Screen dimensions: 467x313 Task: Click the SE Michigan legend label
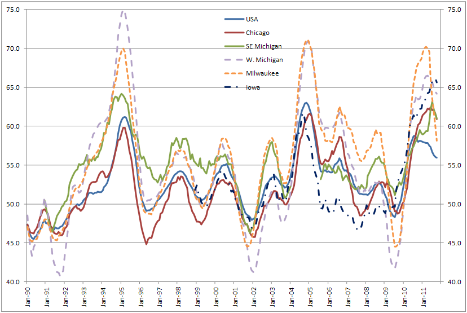click(x=263, y=46)
